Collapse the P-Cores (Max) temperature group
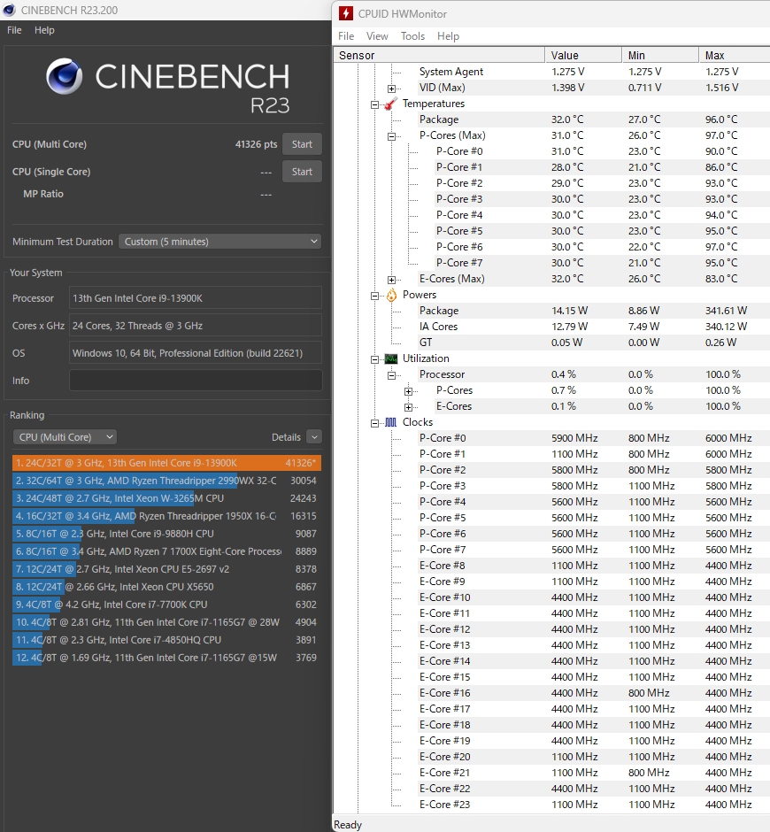 (391, 136)
